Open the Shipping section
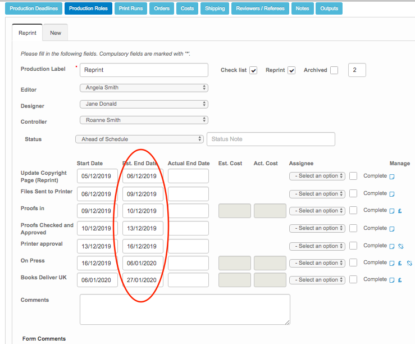 [x=215, y=8]
